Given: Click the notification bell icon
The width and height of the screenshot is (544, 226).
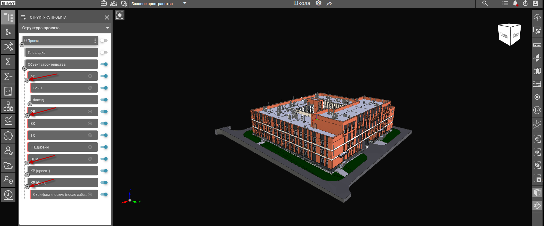Looking at the screenshot, I should click(x=515, y=4).
